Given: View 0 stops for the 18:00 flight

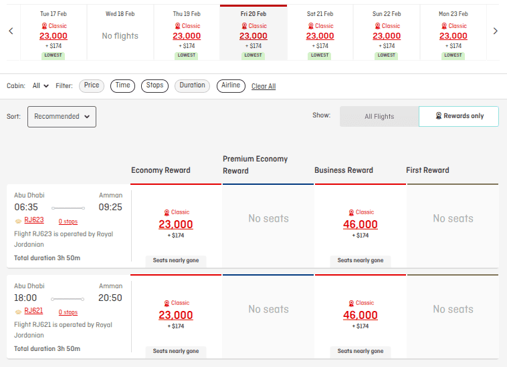Looking at the screenshot, I should pos(68,312).
